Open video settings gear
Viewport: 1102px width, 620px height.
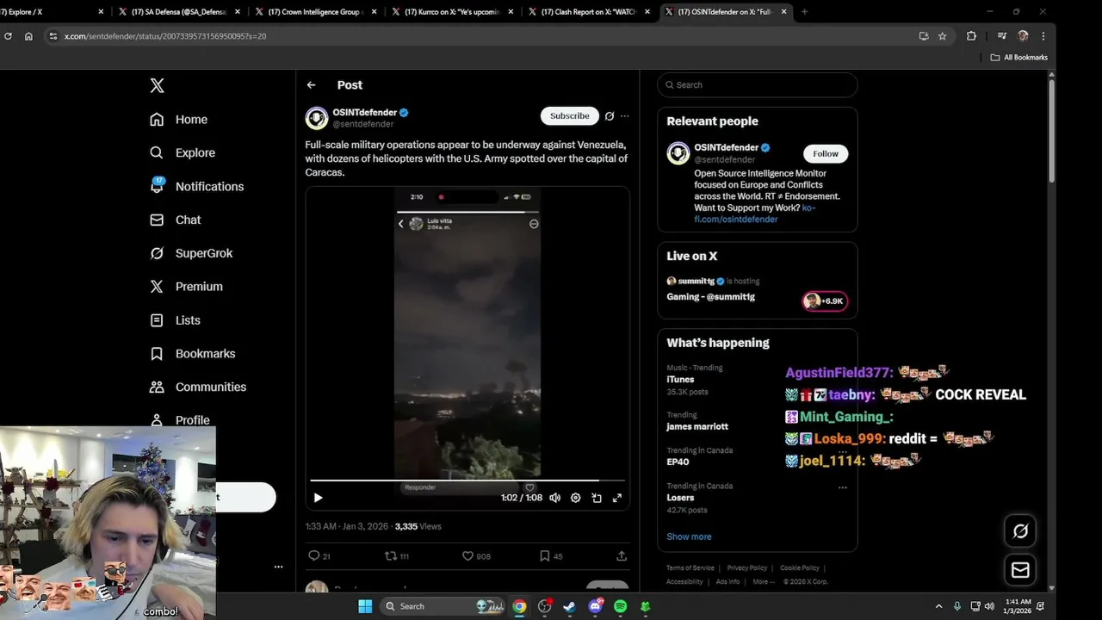tap(576, 498)
